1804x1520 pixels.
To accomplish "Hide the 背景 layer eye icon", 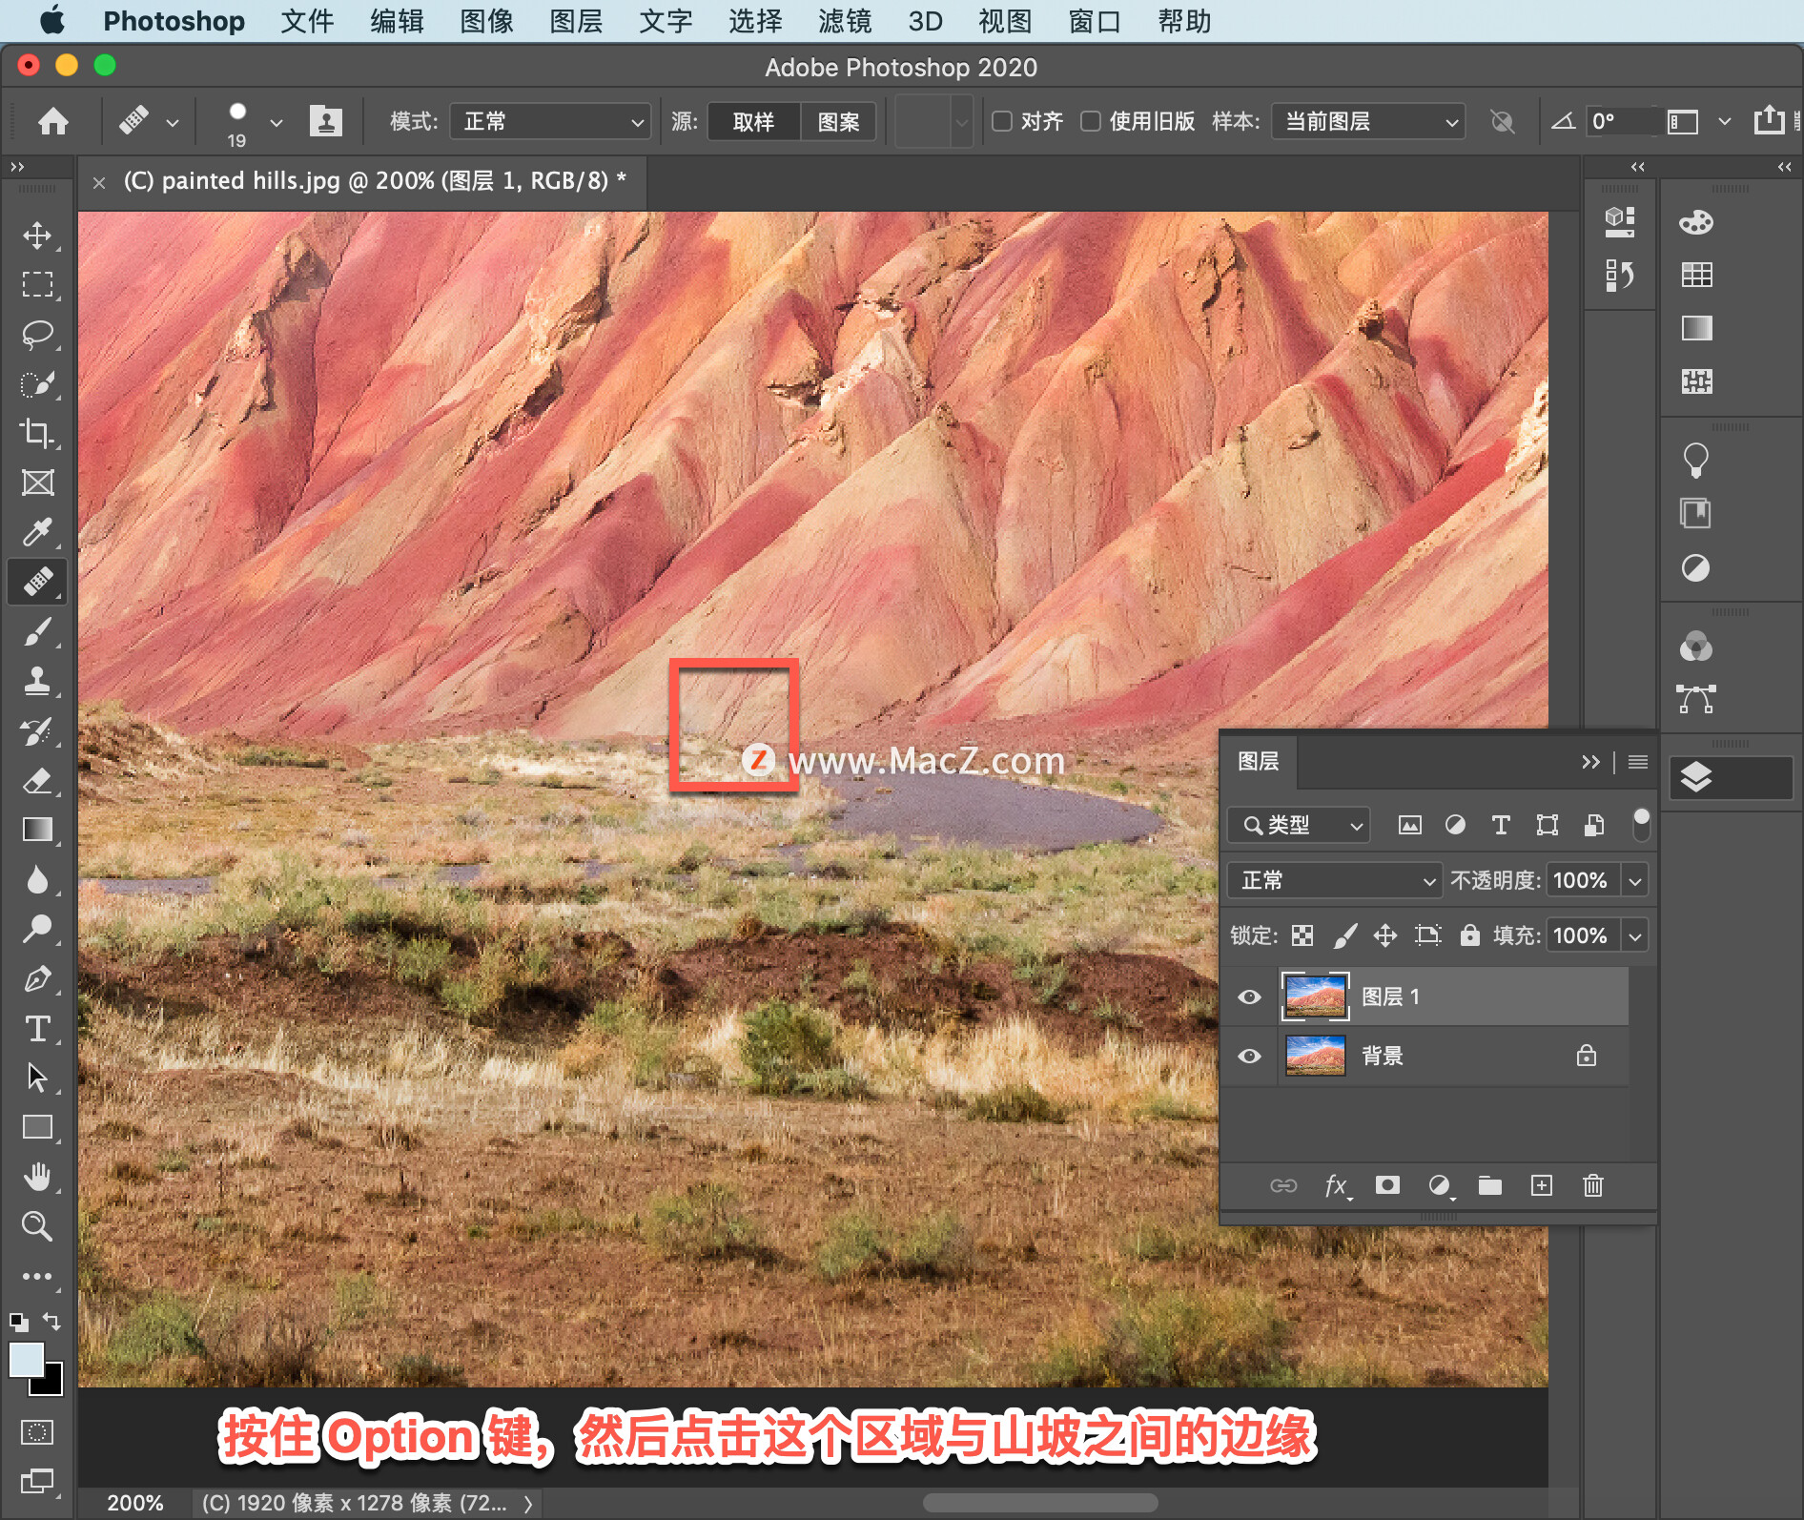I will pyautogui.click(x=1249, y=1057).
